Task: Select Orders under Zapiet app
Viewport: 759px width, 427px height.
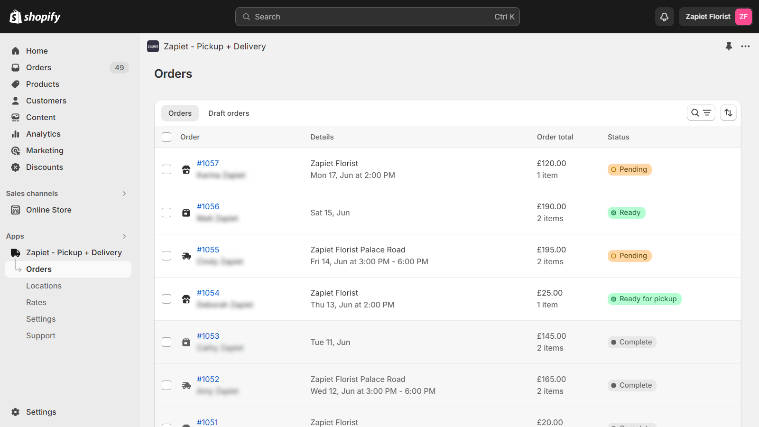Action: [x=68, y=269]
